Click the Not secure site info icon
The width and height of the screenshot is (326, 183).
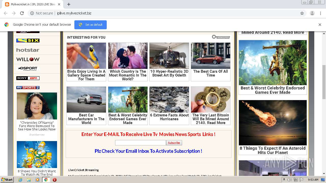click(x=32, y=13)
